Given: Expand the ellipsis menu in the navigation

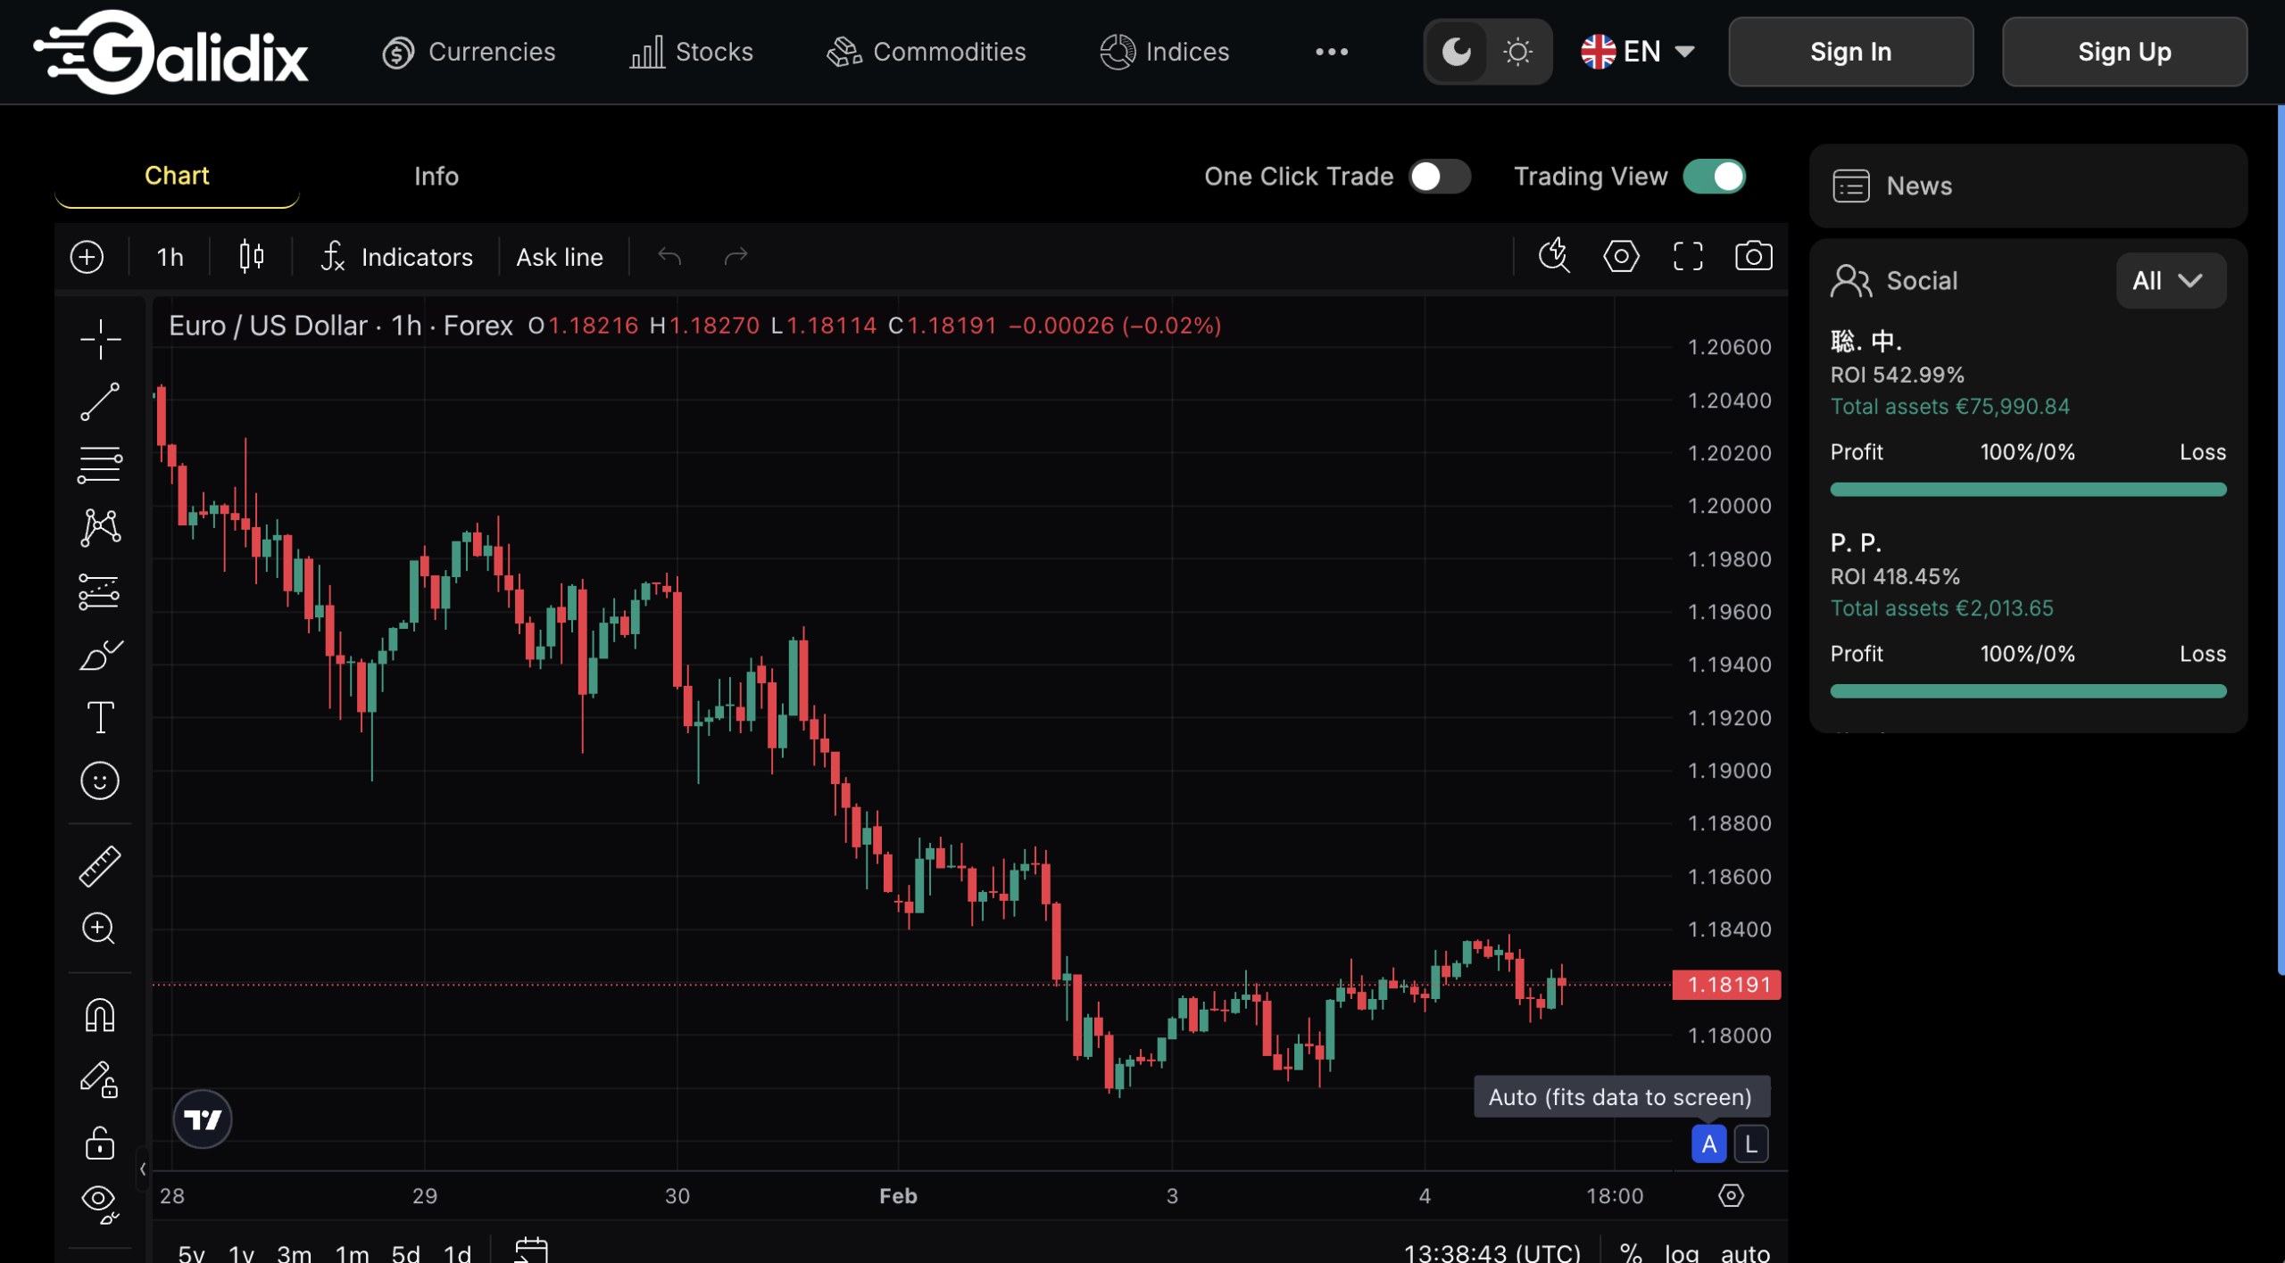Looking at the screenshot, I should [1331, 51].
